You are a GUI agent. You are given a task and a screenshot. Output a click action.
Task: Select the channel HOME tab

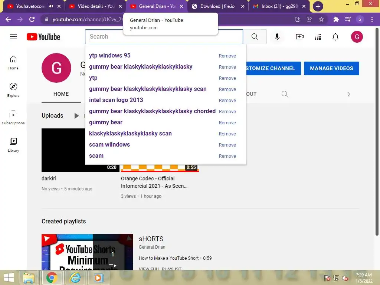[x=61, y=94]
